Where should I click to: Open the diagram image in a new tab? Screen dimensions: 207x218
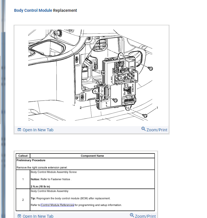click(38, 130)
